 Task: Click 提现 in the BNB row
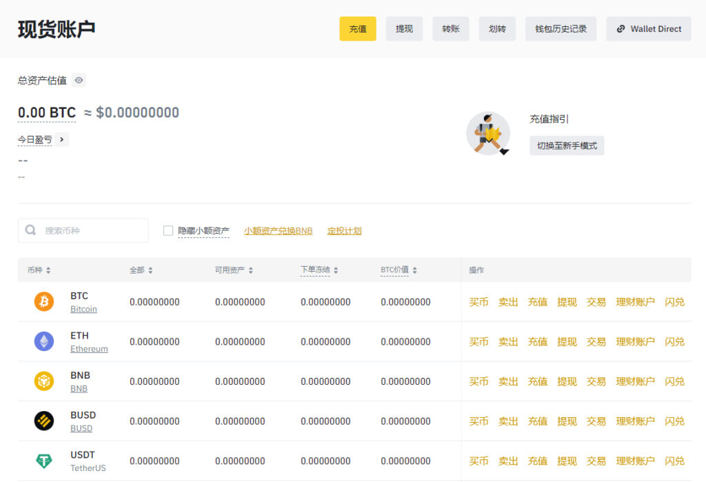(567, 381)
